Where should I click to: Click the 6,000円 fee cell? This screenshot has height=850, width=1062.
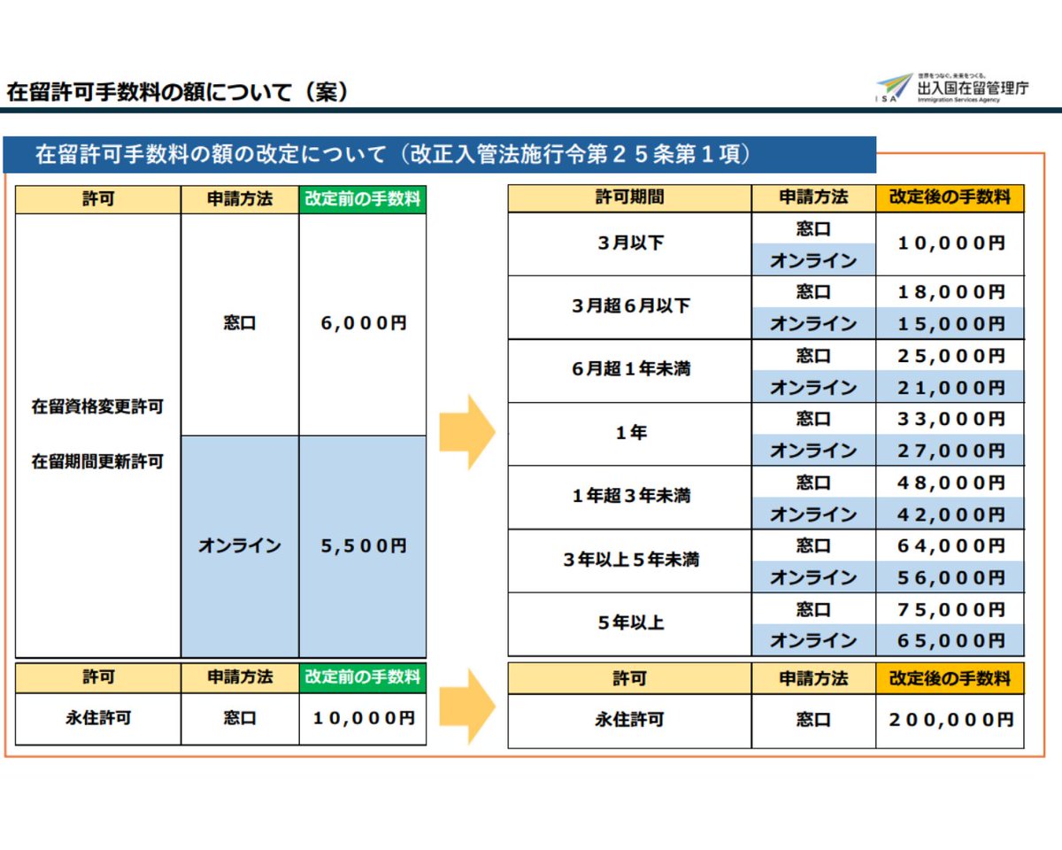[x=363, y=324]
